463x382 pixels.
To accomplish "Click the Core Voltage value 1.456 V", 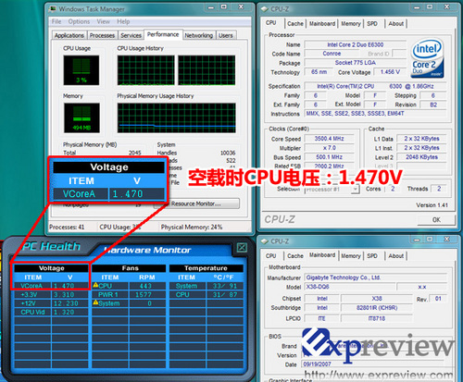I will point(390,72).
